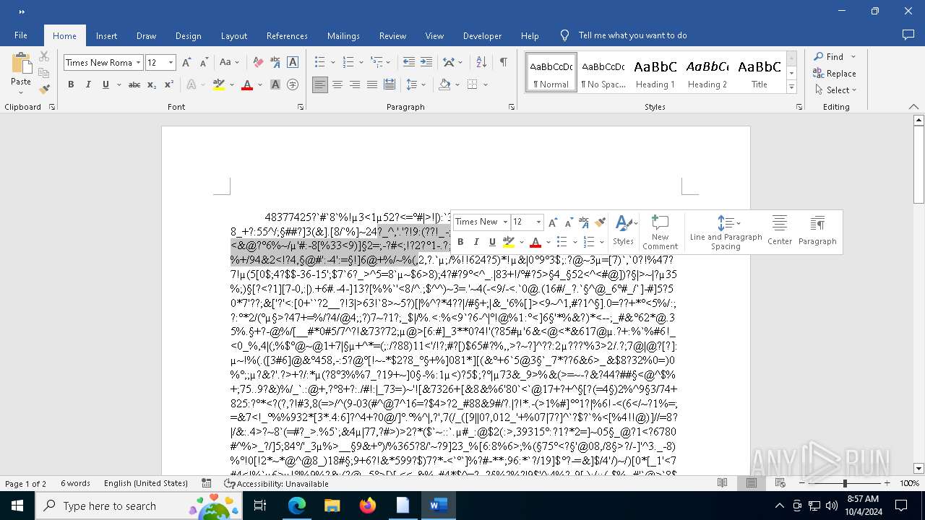The width and height of the screenshot is (925, 520).
Task: Click Accessibility: Unavailable in status bar
Action: 276,483
